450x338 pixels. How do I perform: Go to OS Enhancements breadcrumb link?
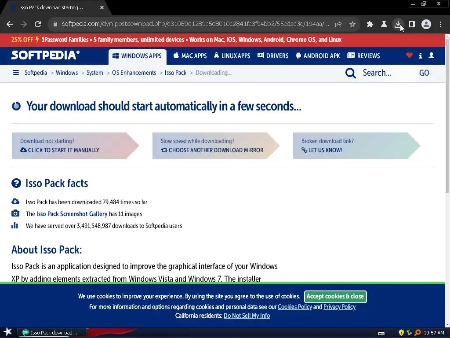click(x=134, y=73)
